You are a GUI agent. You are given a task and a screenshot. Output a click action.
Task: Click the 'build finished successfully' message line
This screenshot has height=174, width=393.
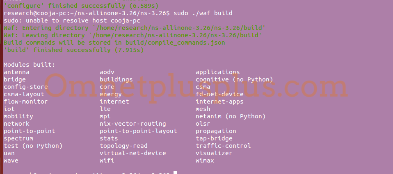tap(74, 50)
